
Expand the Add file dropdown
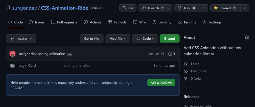(x=118, y=38)
